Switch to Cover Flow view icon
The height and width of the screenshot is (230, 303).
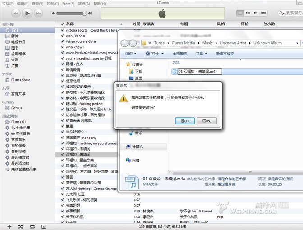pos(263,13)
